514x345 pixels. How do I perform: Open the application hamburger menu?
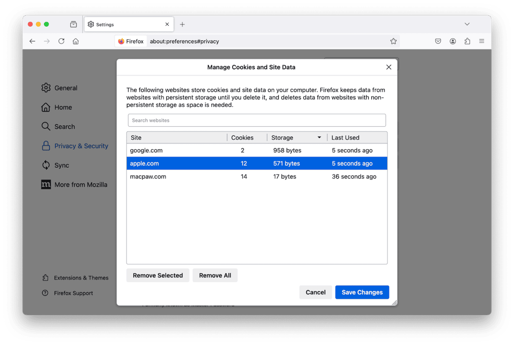(x=481, y=41)
